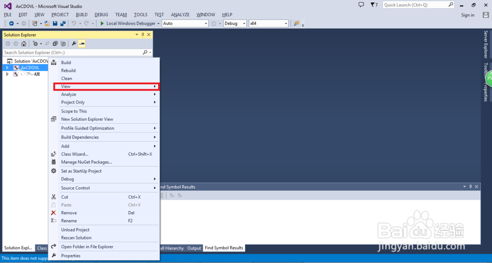492x263 pixels.
Task: Open the FILE menu
Action: 8,15
